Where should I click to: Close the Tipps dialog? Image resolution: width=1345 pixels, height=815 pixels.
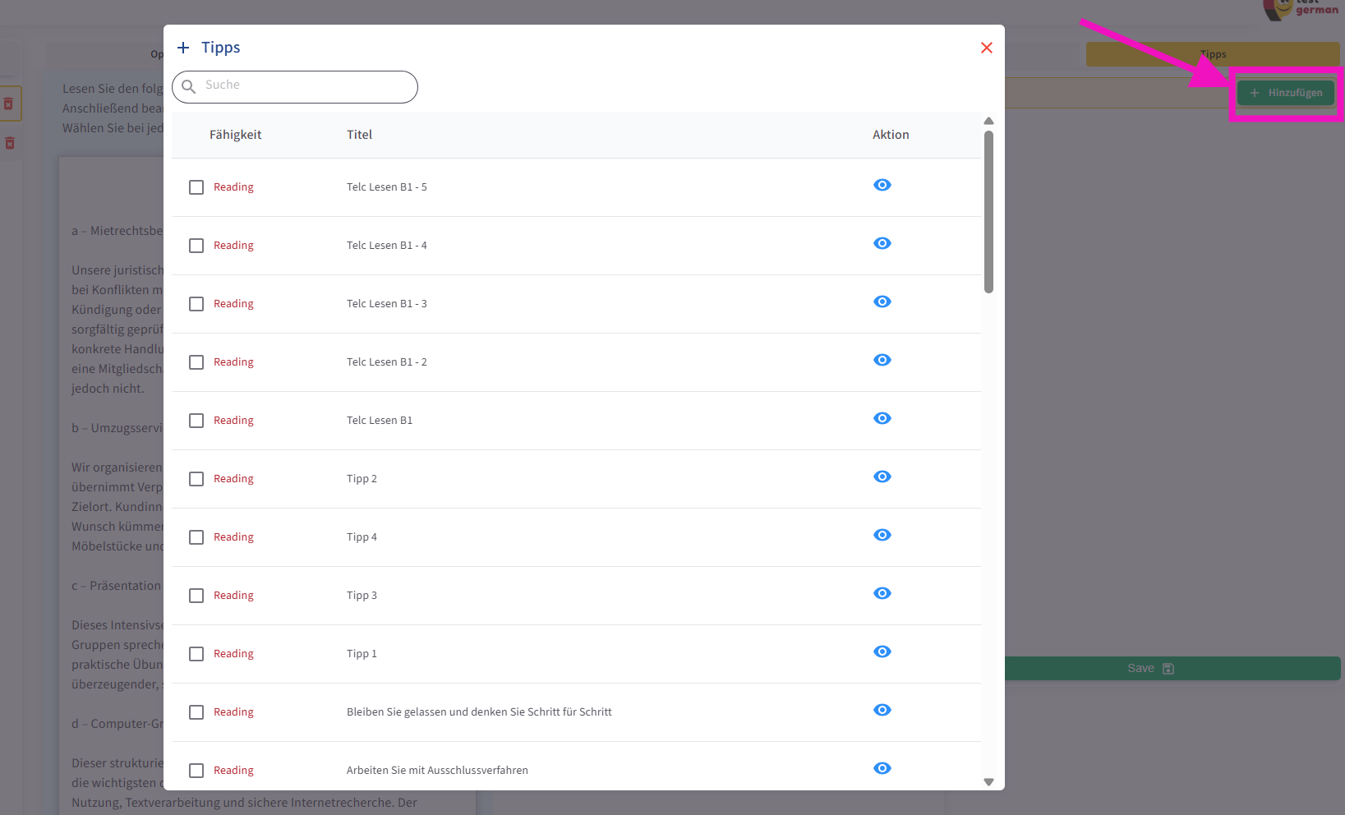point(986,48)
